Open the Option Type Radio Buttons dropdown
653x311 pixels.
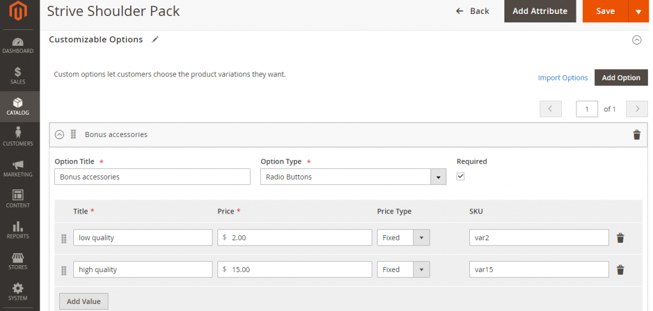click(353, 177)
